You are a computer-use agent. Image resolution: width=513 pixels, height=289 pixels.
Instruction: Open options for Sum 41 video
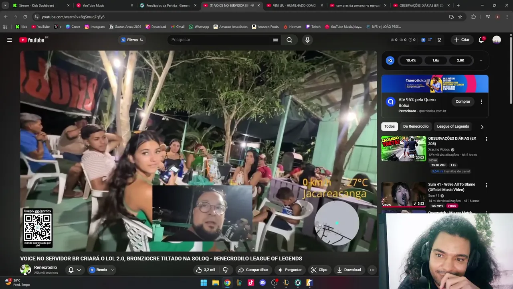tap(487, 185)
